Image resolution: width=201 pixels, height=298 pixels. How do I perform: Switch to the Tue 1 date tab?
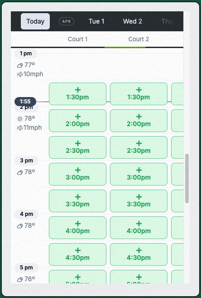(96, 21)
